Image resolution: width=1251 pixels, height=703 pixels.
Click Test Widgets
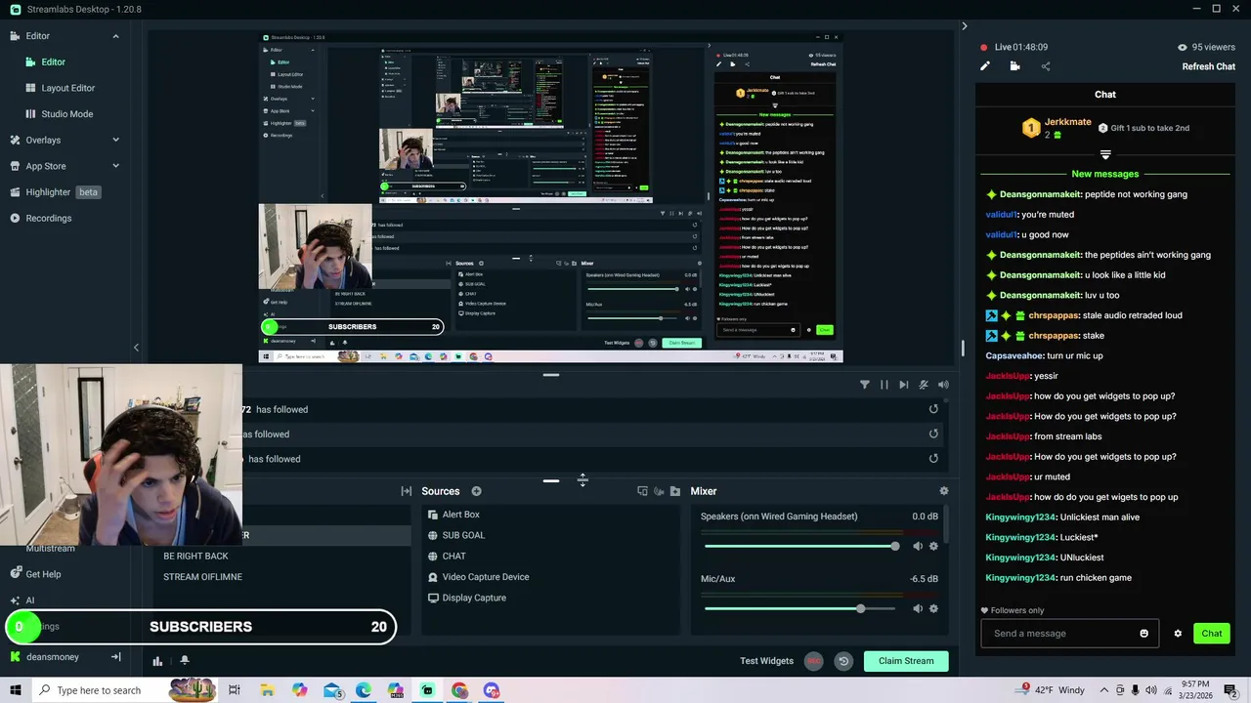[766, 661]
